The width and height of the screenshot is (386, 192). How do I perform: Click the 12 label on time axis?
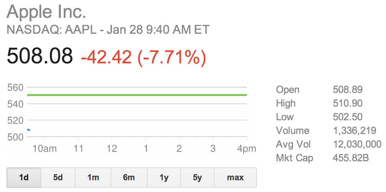tap(112, 149)
